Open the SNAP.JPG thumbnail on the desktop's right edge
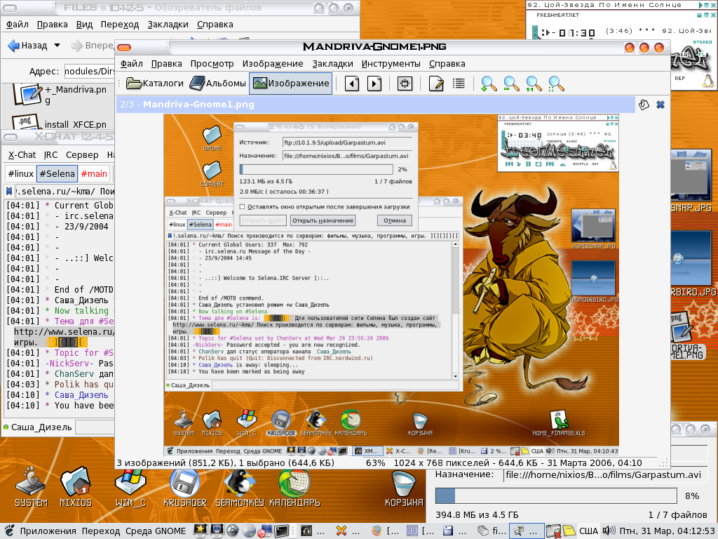 point(692,180)
